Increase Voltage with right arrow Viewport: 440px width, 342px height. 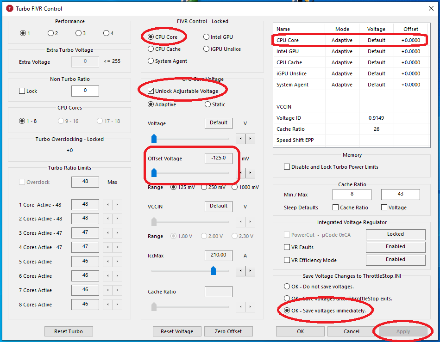click(x=250, y=139)
